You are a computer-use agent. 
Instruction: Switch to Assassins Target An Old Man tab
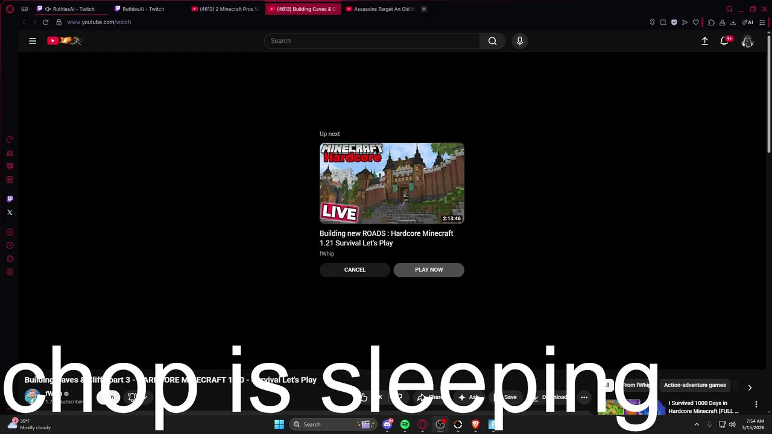pyautogui.click(x=380, y=9)
